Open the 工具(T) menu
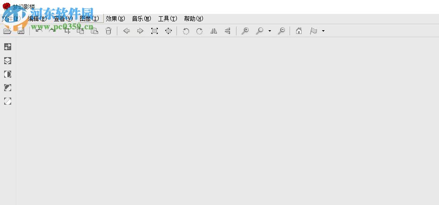Viewport: 439px width, 205px height. (x=168, y=19)
